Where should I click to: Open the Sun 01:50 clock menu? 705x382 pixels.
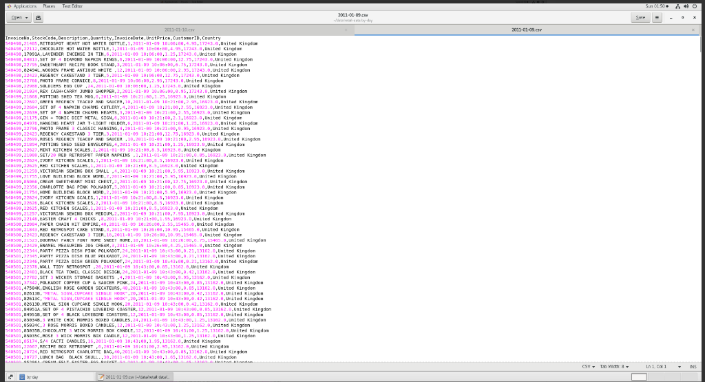(x=656, y=6)
